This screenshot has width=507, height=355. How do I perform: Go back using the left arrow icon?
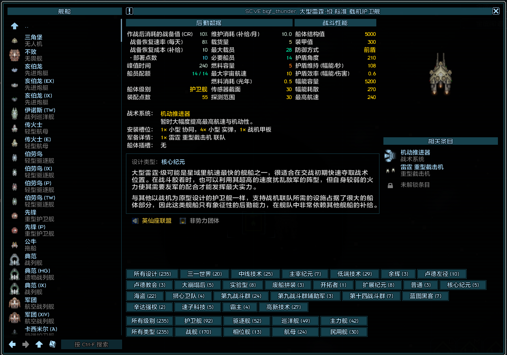(13, 344)
